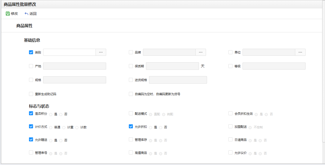325x165 pixels.
Task: Select 否 radio for 允许折扣
Action: tap(161, 128)
